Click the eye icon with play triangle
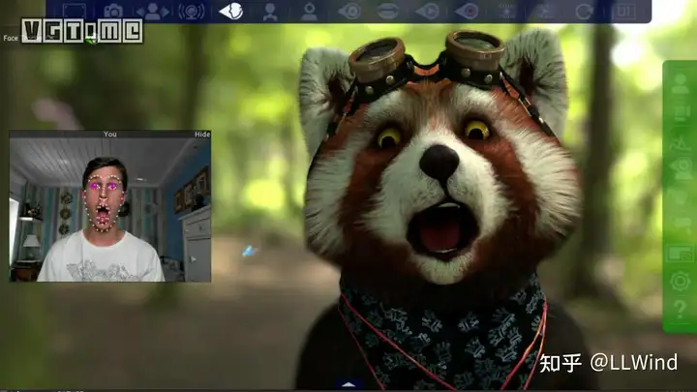The height and width of the screenshot is (392, 697). (428, 11)
